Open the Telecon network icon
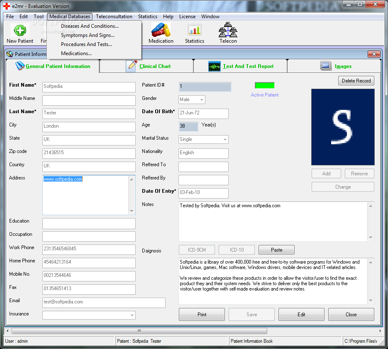Screen dimensions: 388x349 (228, 30)
